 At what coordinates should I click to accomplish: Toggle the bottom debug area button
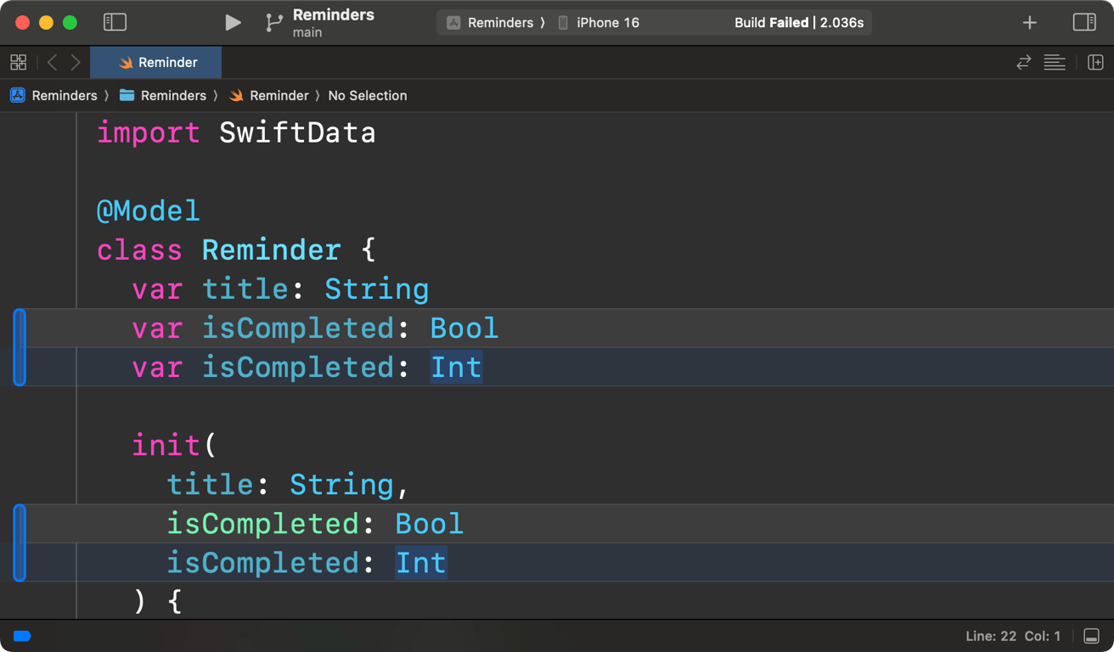pos(1092,636)
